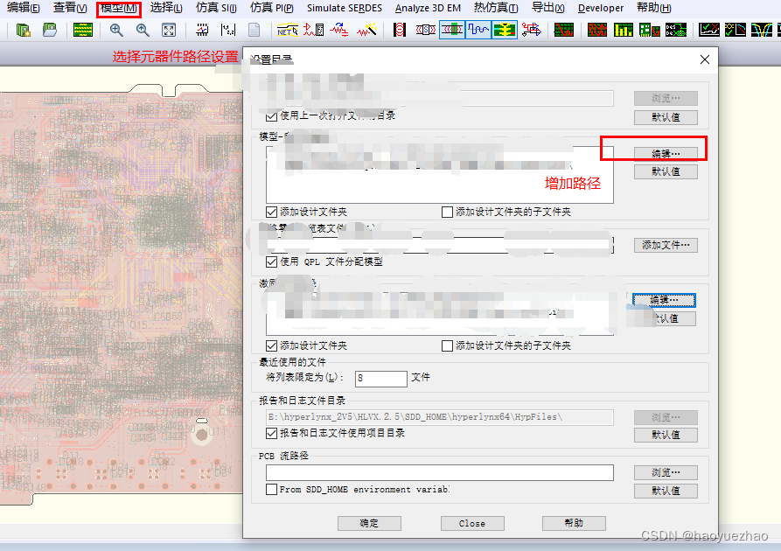Image resolution: width=781 pixels, height=551 pixels.
Task: Click the new board design toolbar icon
Action: click(23, 31)
